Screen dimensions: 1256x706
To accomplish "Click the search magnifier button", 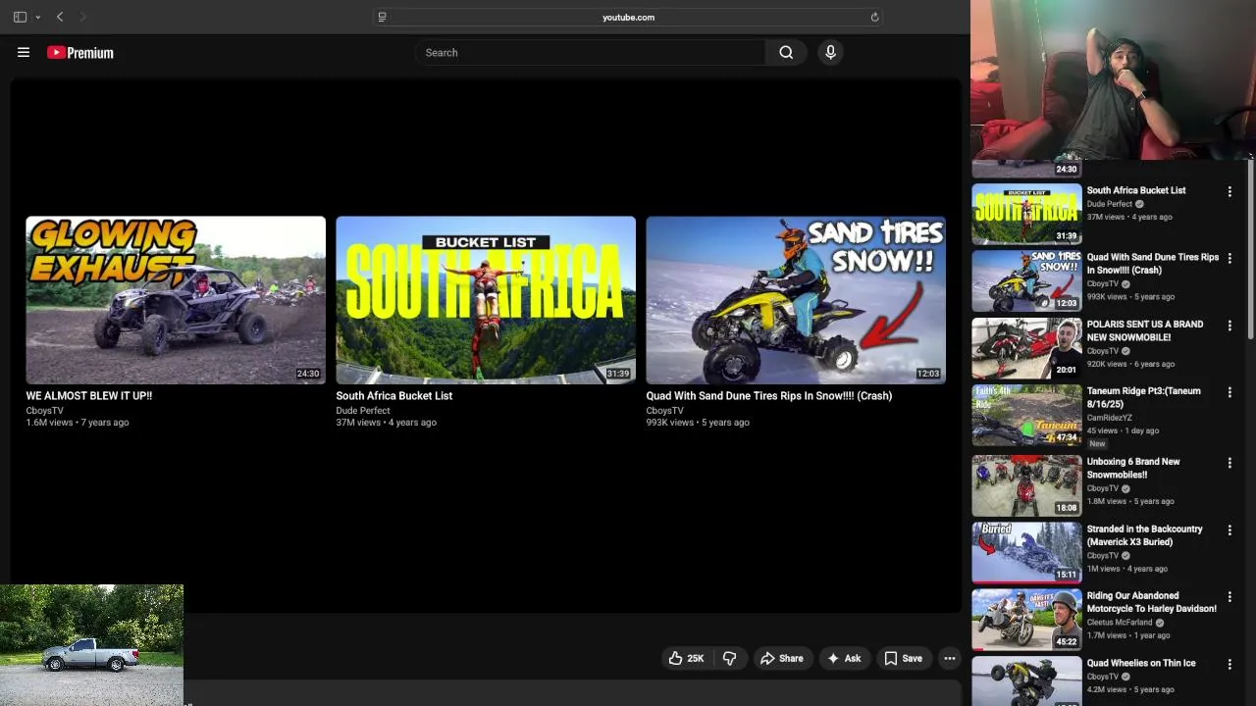I will (786, 53).
